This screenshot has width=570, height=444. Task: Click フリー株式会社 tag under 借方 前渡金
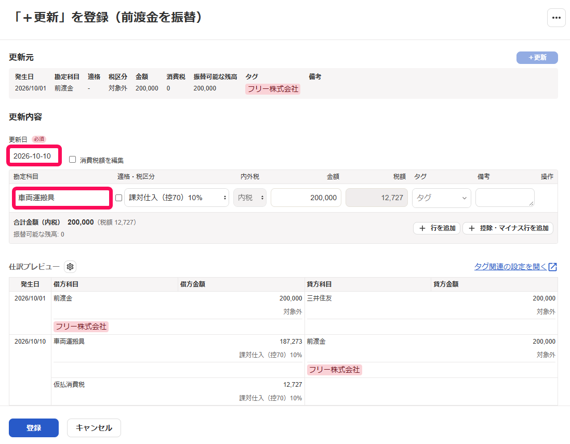click(81, 327)
